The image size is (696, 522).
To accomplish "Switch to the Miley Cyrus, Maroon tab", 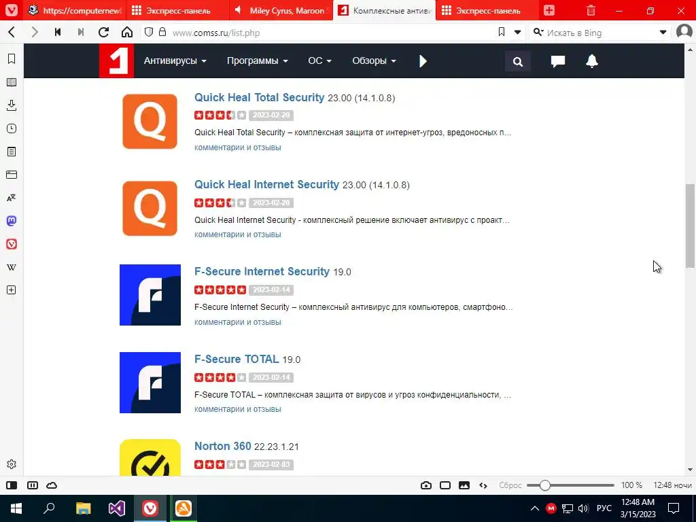I will click(281, 10).
